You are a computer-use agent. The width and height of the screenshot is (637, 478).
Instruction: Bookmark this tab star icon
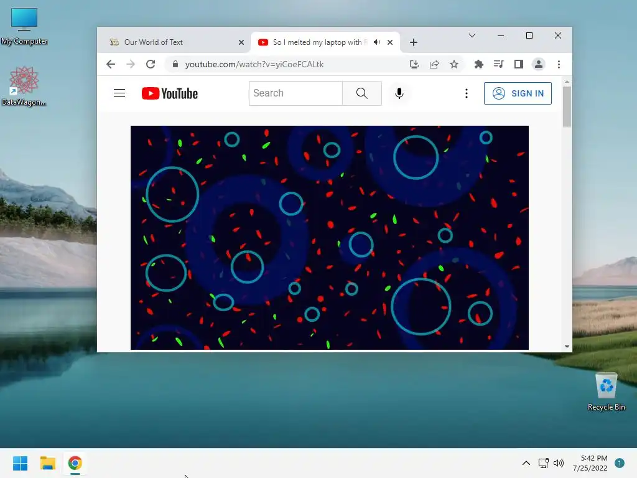(x=453, y=64)
